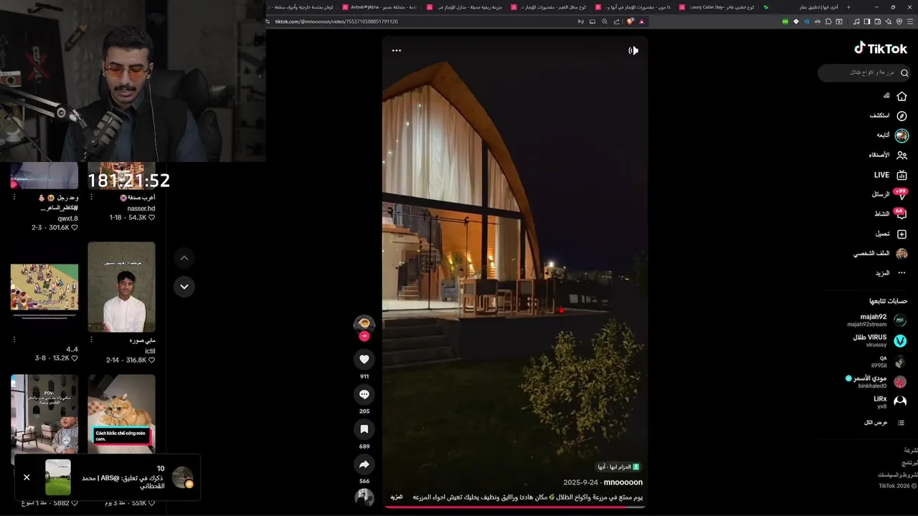Viewport: 918px width, 516px height.
Task: Seek on the video progress bar
Action: pyautogui.click(x=514, y=507)
